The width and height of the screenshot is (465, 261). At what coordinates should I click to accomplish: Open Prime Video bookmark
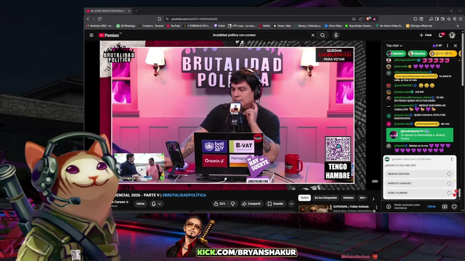click(333, 26)
